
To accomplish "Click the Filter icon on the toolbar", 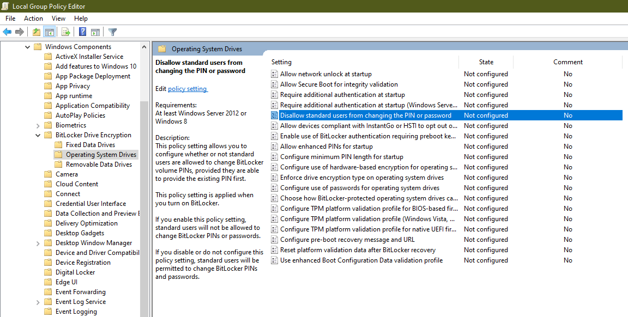I will pyautogui.click(x=113, y=32).
